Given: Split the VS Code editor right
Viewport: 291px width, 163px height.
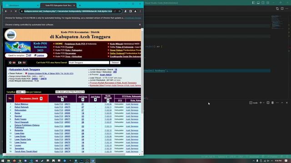Looking at the screenshot, I should pos(282,9).
